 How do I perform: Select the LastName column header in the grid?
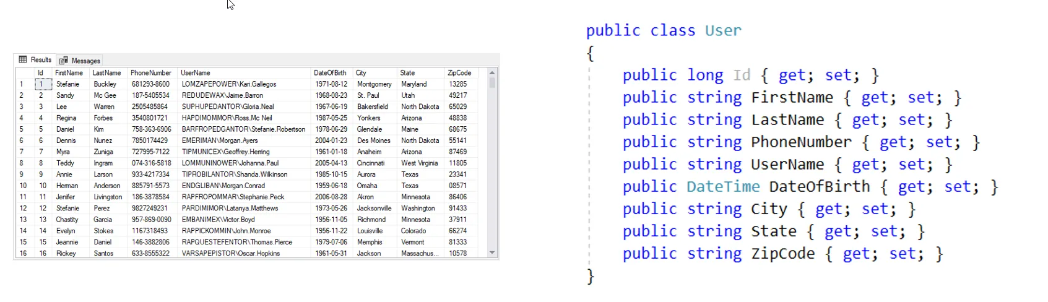109,73
